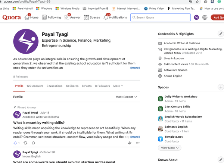The width and height of the screenshot is (224, 163).
Task: Open the Answer pencil icon
Action: pos(67,17)
